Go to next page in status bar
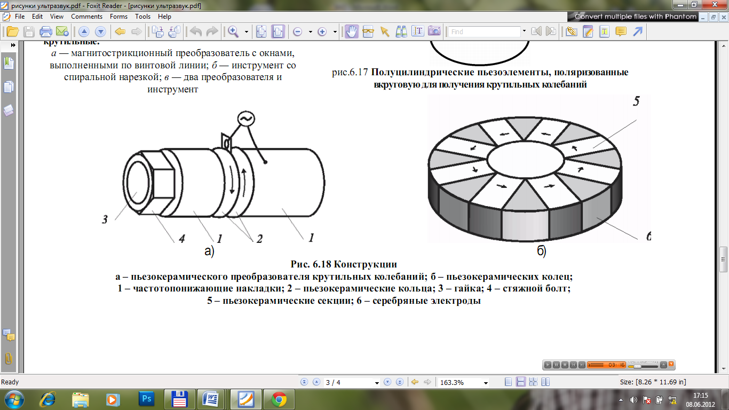729x410 pixels. 387,382
